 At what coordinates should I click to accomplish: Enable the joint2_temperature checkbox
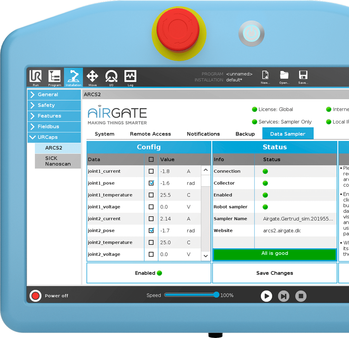click(x=151, y=242)
